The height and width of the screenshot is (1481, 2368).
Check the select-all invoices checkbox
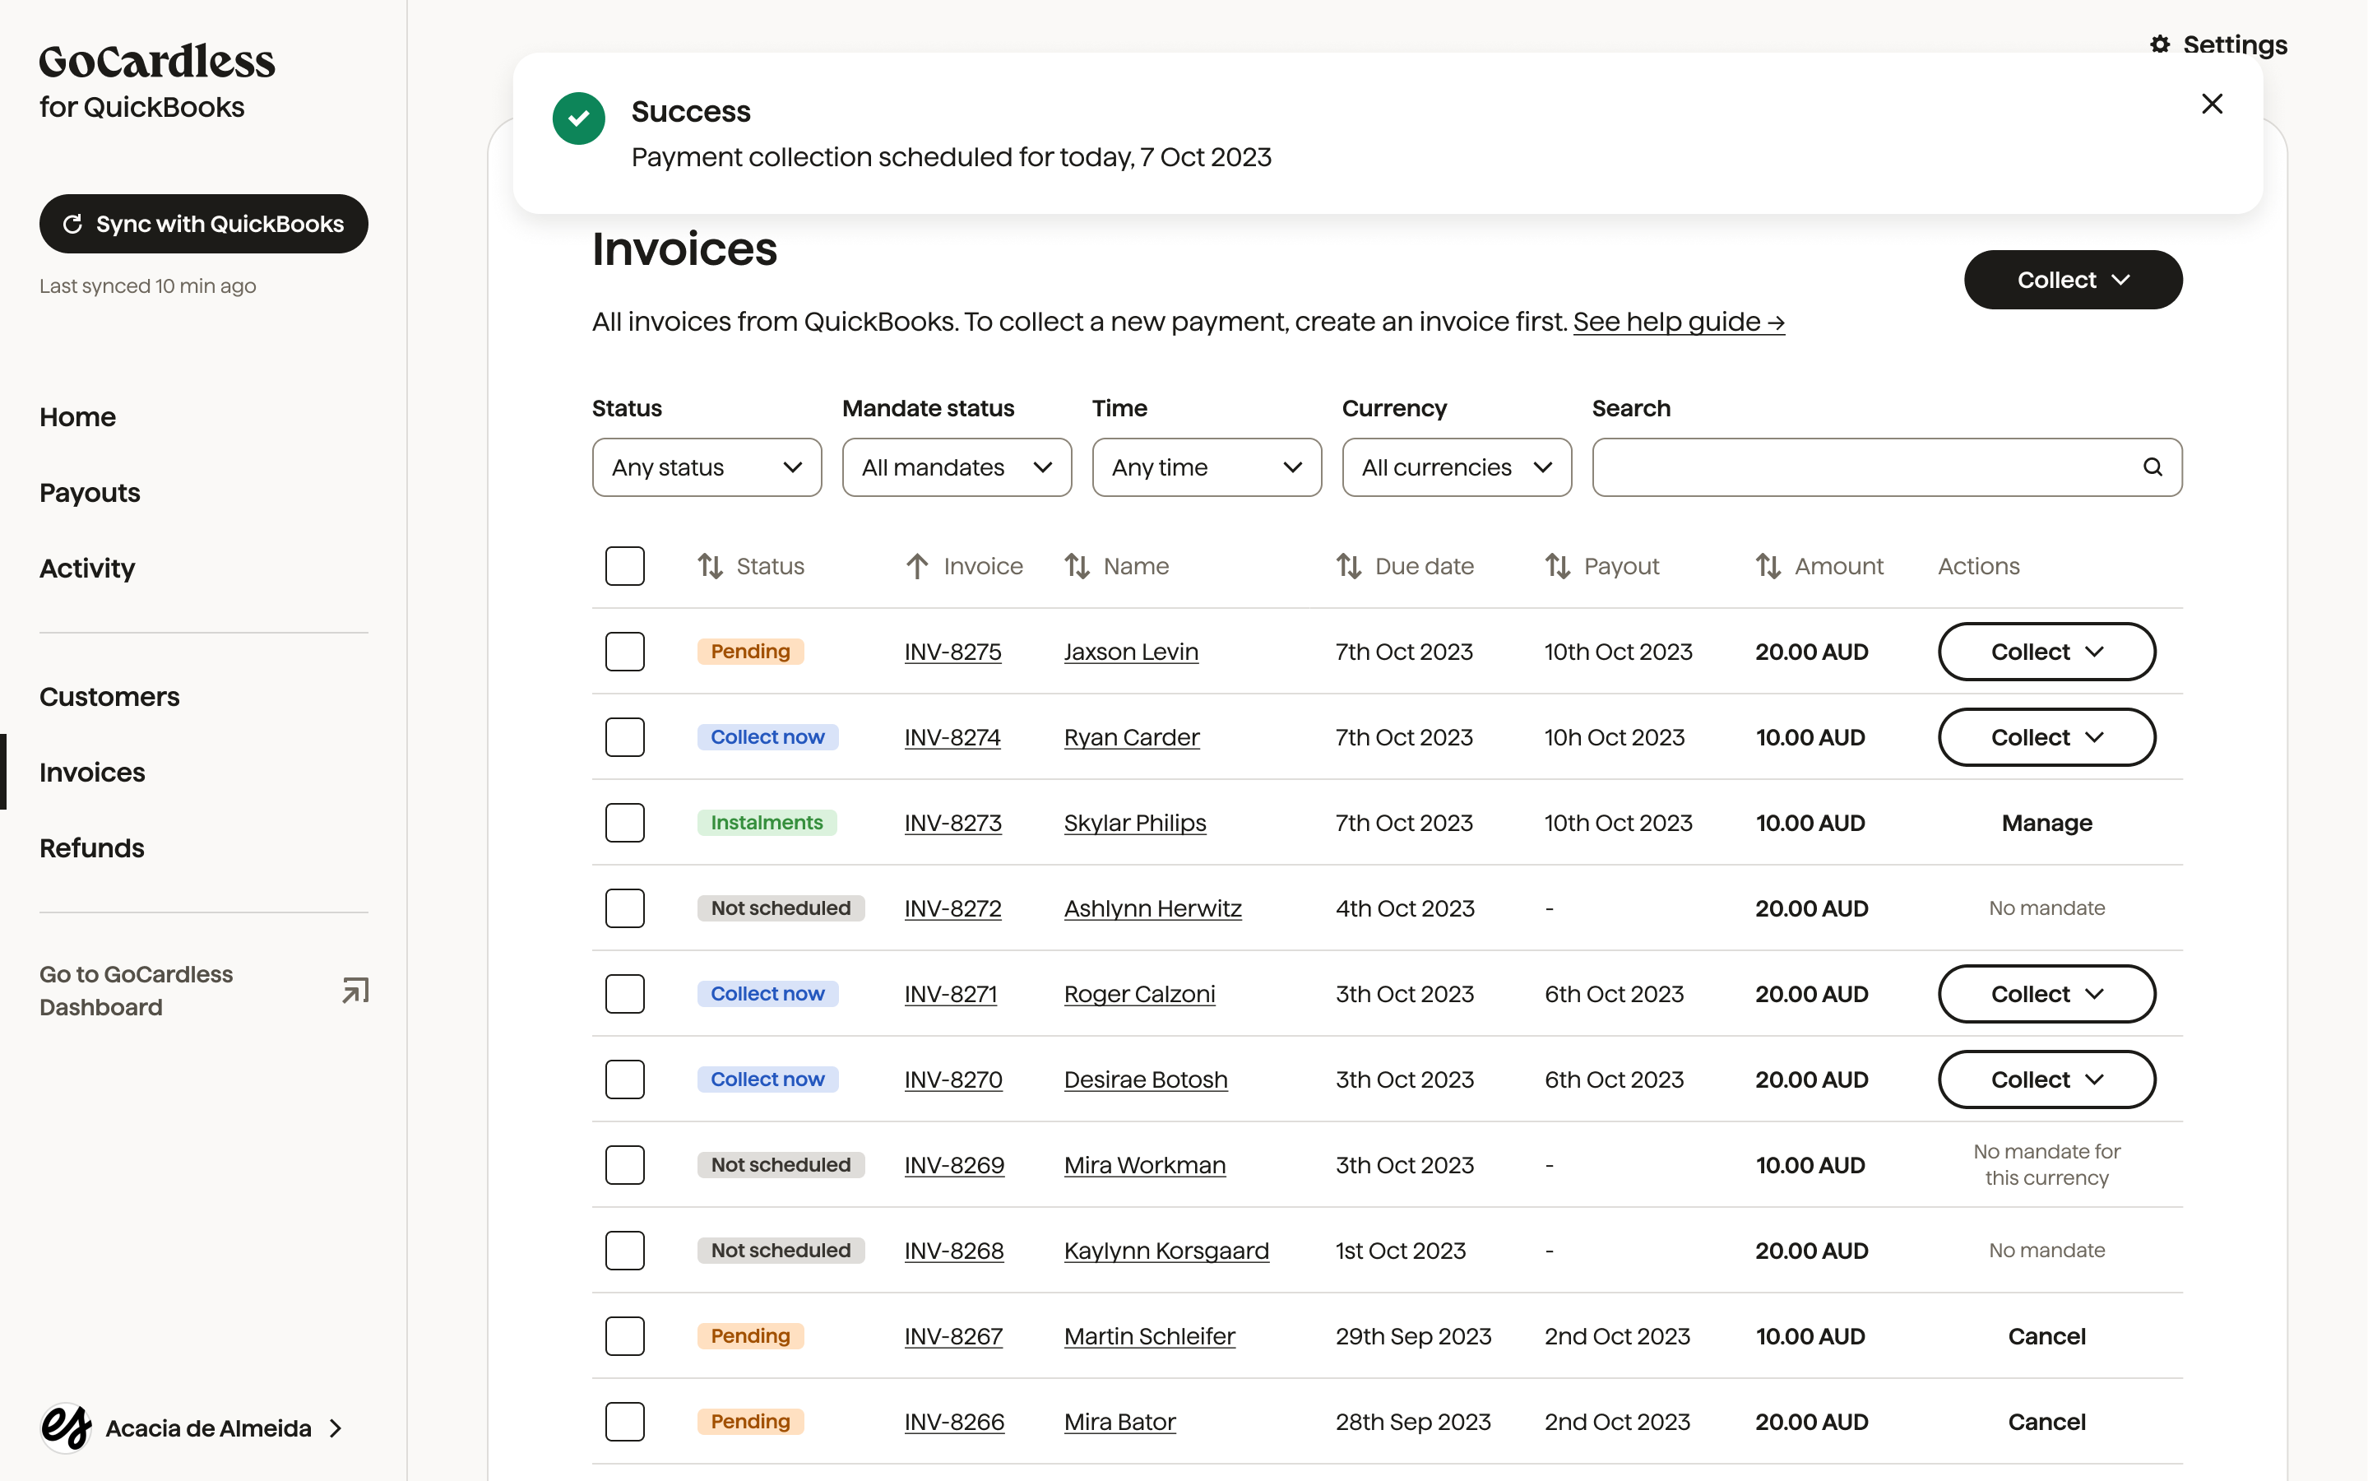(626, 565)
